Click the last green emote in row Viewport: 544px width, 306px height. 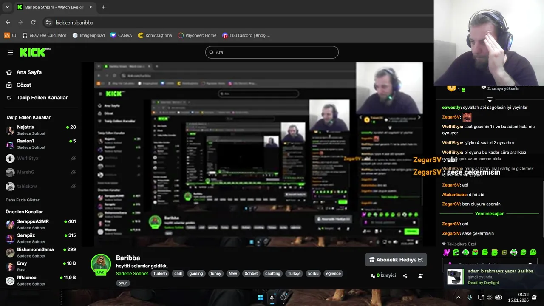pos(533,252)
